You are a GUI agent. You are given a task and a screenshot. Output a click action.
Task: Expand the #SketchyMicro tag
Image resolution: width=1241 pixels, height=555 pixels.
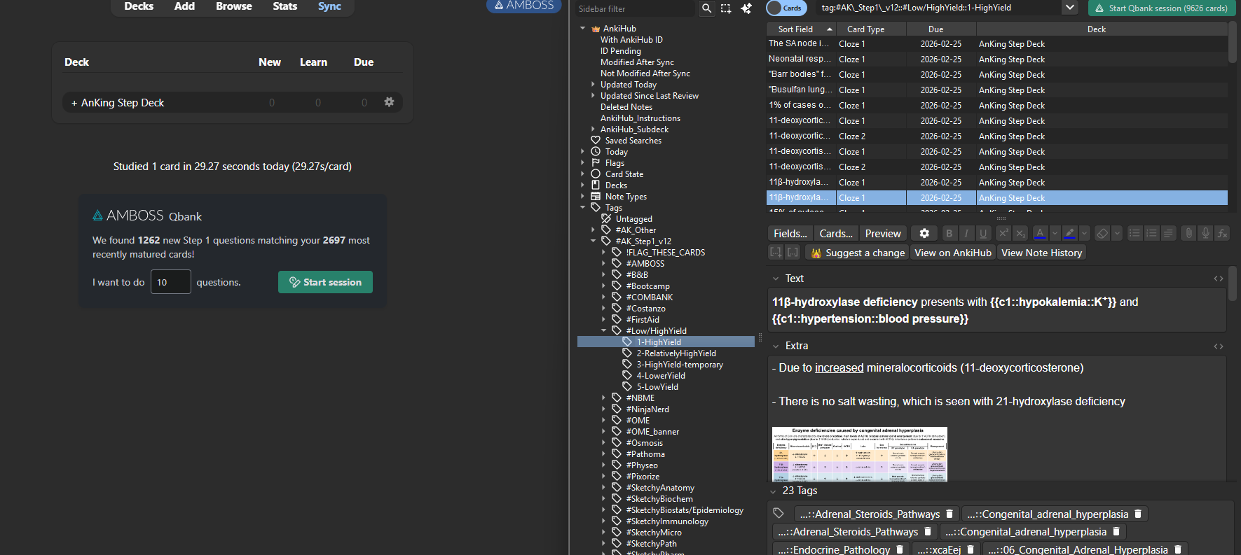[603, 533]
